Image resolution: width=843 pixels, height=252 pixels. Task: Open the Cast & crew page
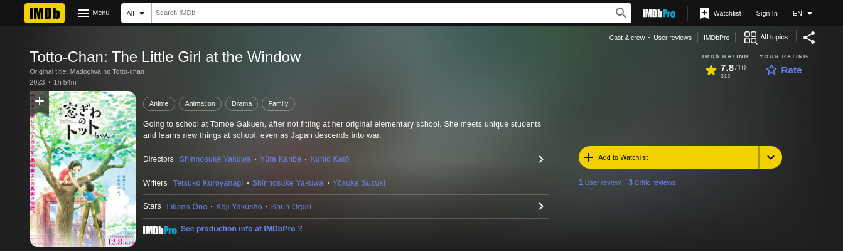626,38
